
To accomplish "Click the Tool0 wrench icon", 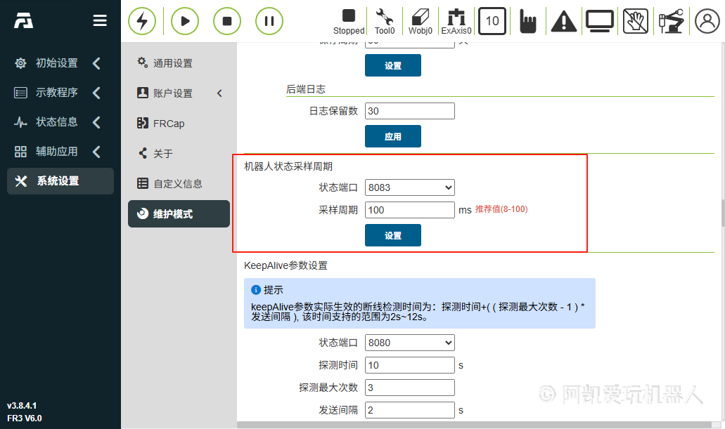I will (x=384, y=20).
